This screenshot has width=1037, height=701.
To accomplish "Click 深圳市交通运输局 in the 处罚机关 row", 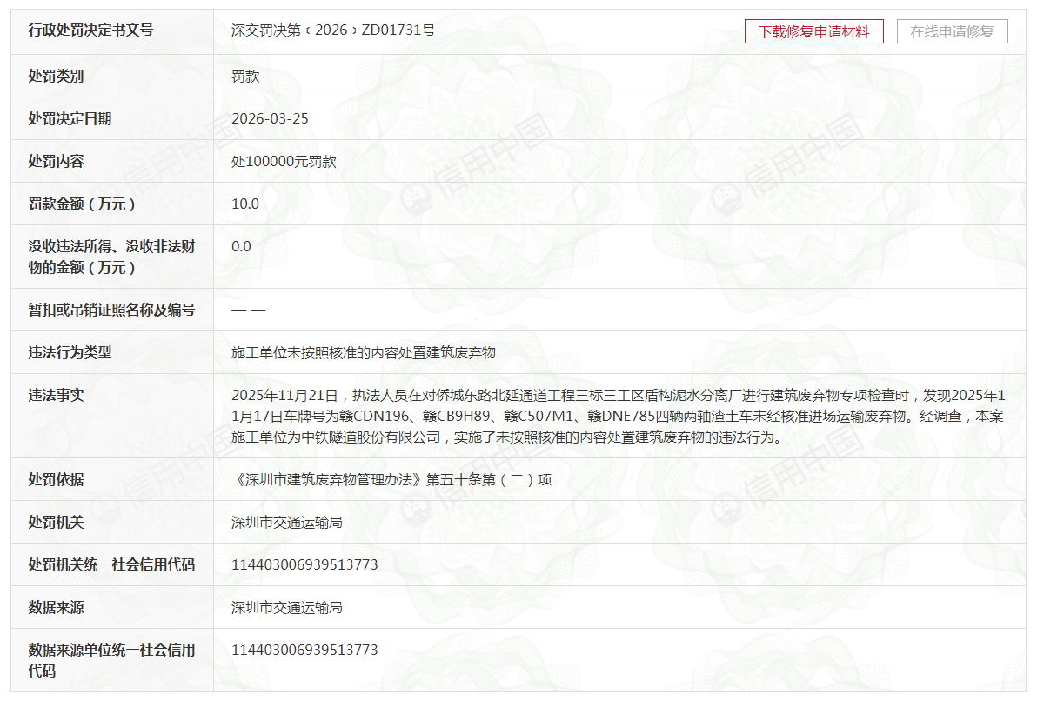I will [x=287, y=523].
